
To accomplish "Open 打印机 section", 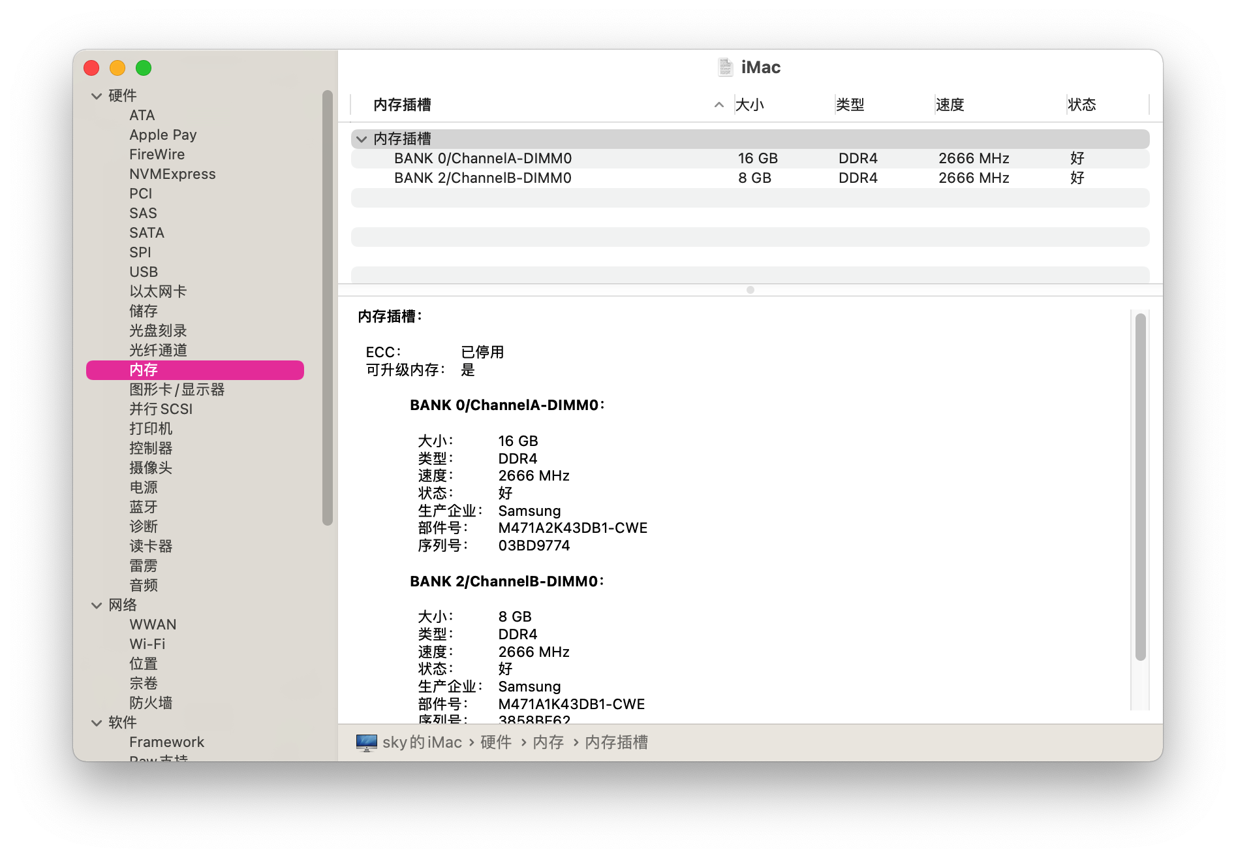I will 151,429.
